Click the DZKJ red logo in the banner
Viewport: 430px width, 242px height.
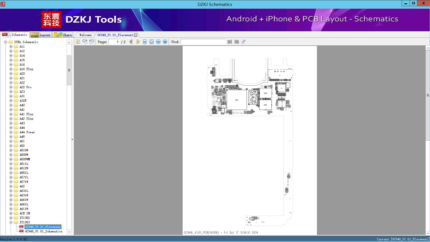51,20
